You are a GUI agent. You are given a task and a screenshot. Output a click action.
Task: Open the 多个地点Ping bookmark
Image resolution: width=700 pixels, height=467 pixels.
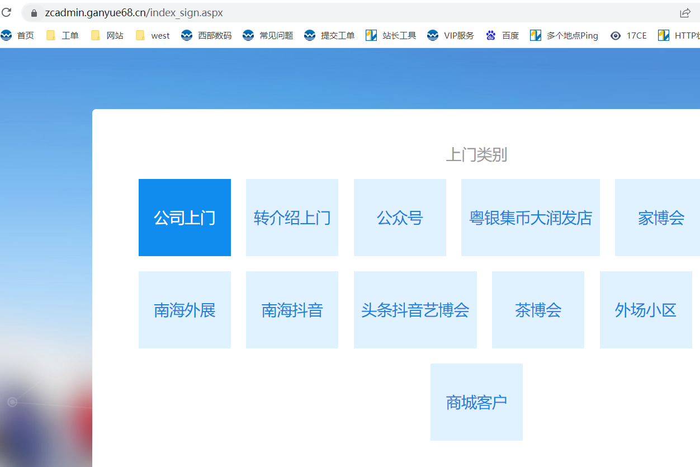564,36
